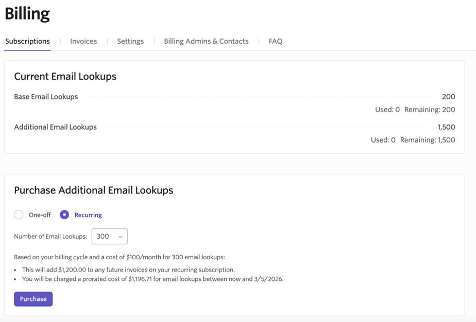Open the Subscriptions tab
The width and height of the screenshot is (476, 322).
[28, 41]
